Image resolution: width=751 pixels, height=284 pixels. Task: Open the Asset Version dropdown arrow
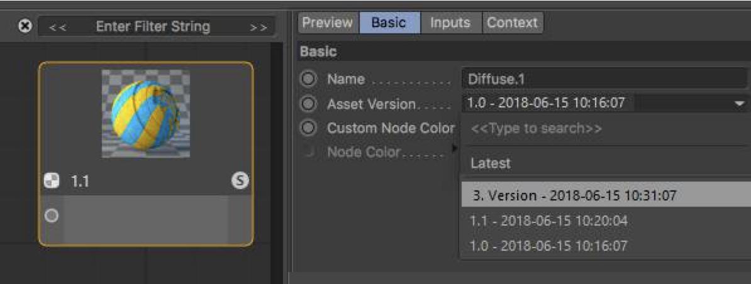[740, 104]
